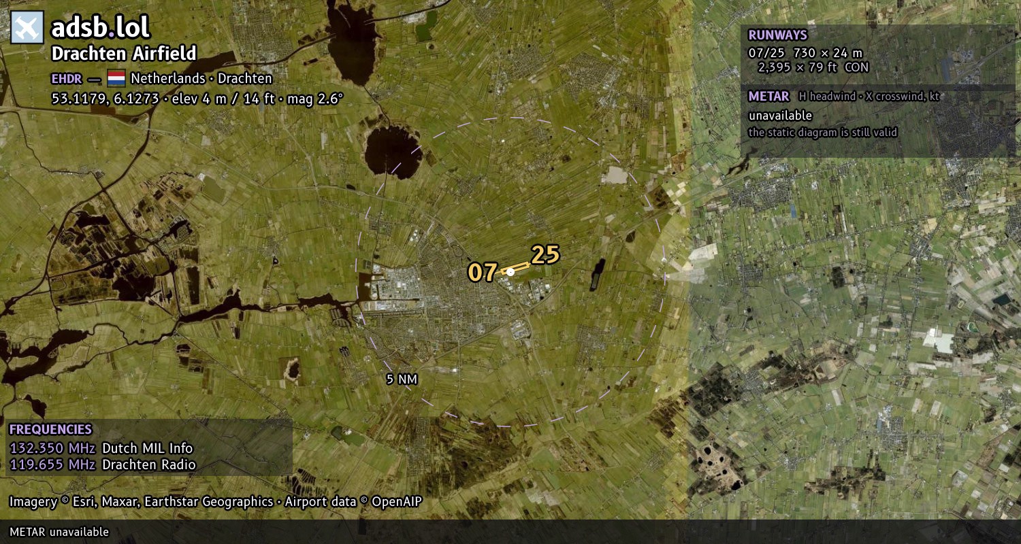Click the "Netherlands · Drachten" location text
Image resolution: width=1021 pixels, height=544 pixels.
[x=201, y=78]
